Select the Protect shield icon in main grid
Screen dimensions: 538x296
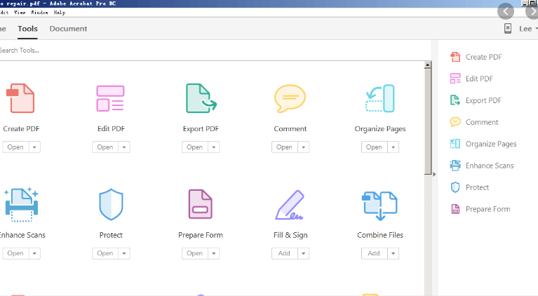pyautogui.click(x=111, y=204)
